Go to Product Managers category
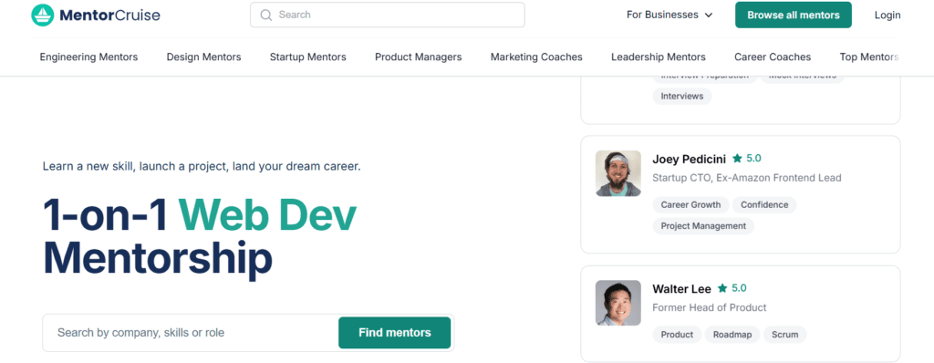Screen dimensions: 934x363 click(x=418, y=57)
